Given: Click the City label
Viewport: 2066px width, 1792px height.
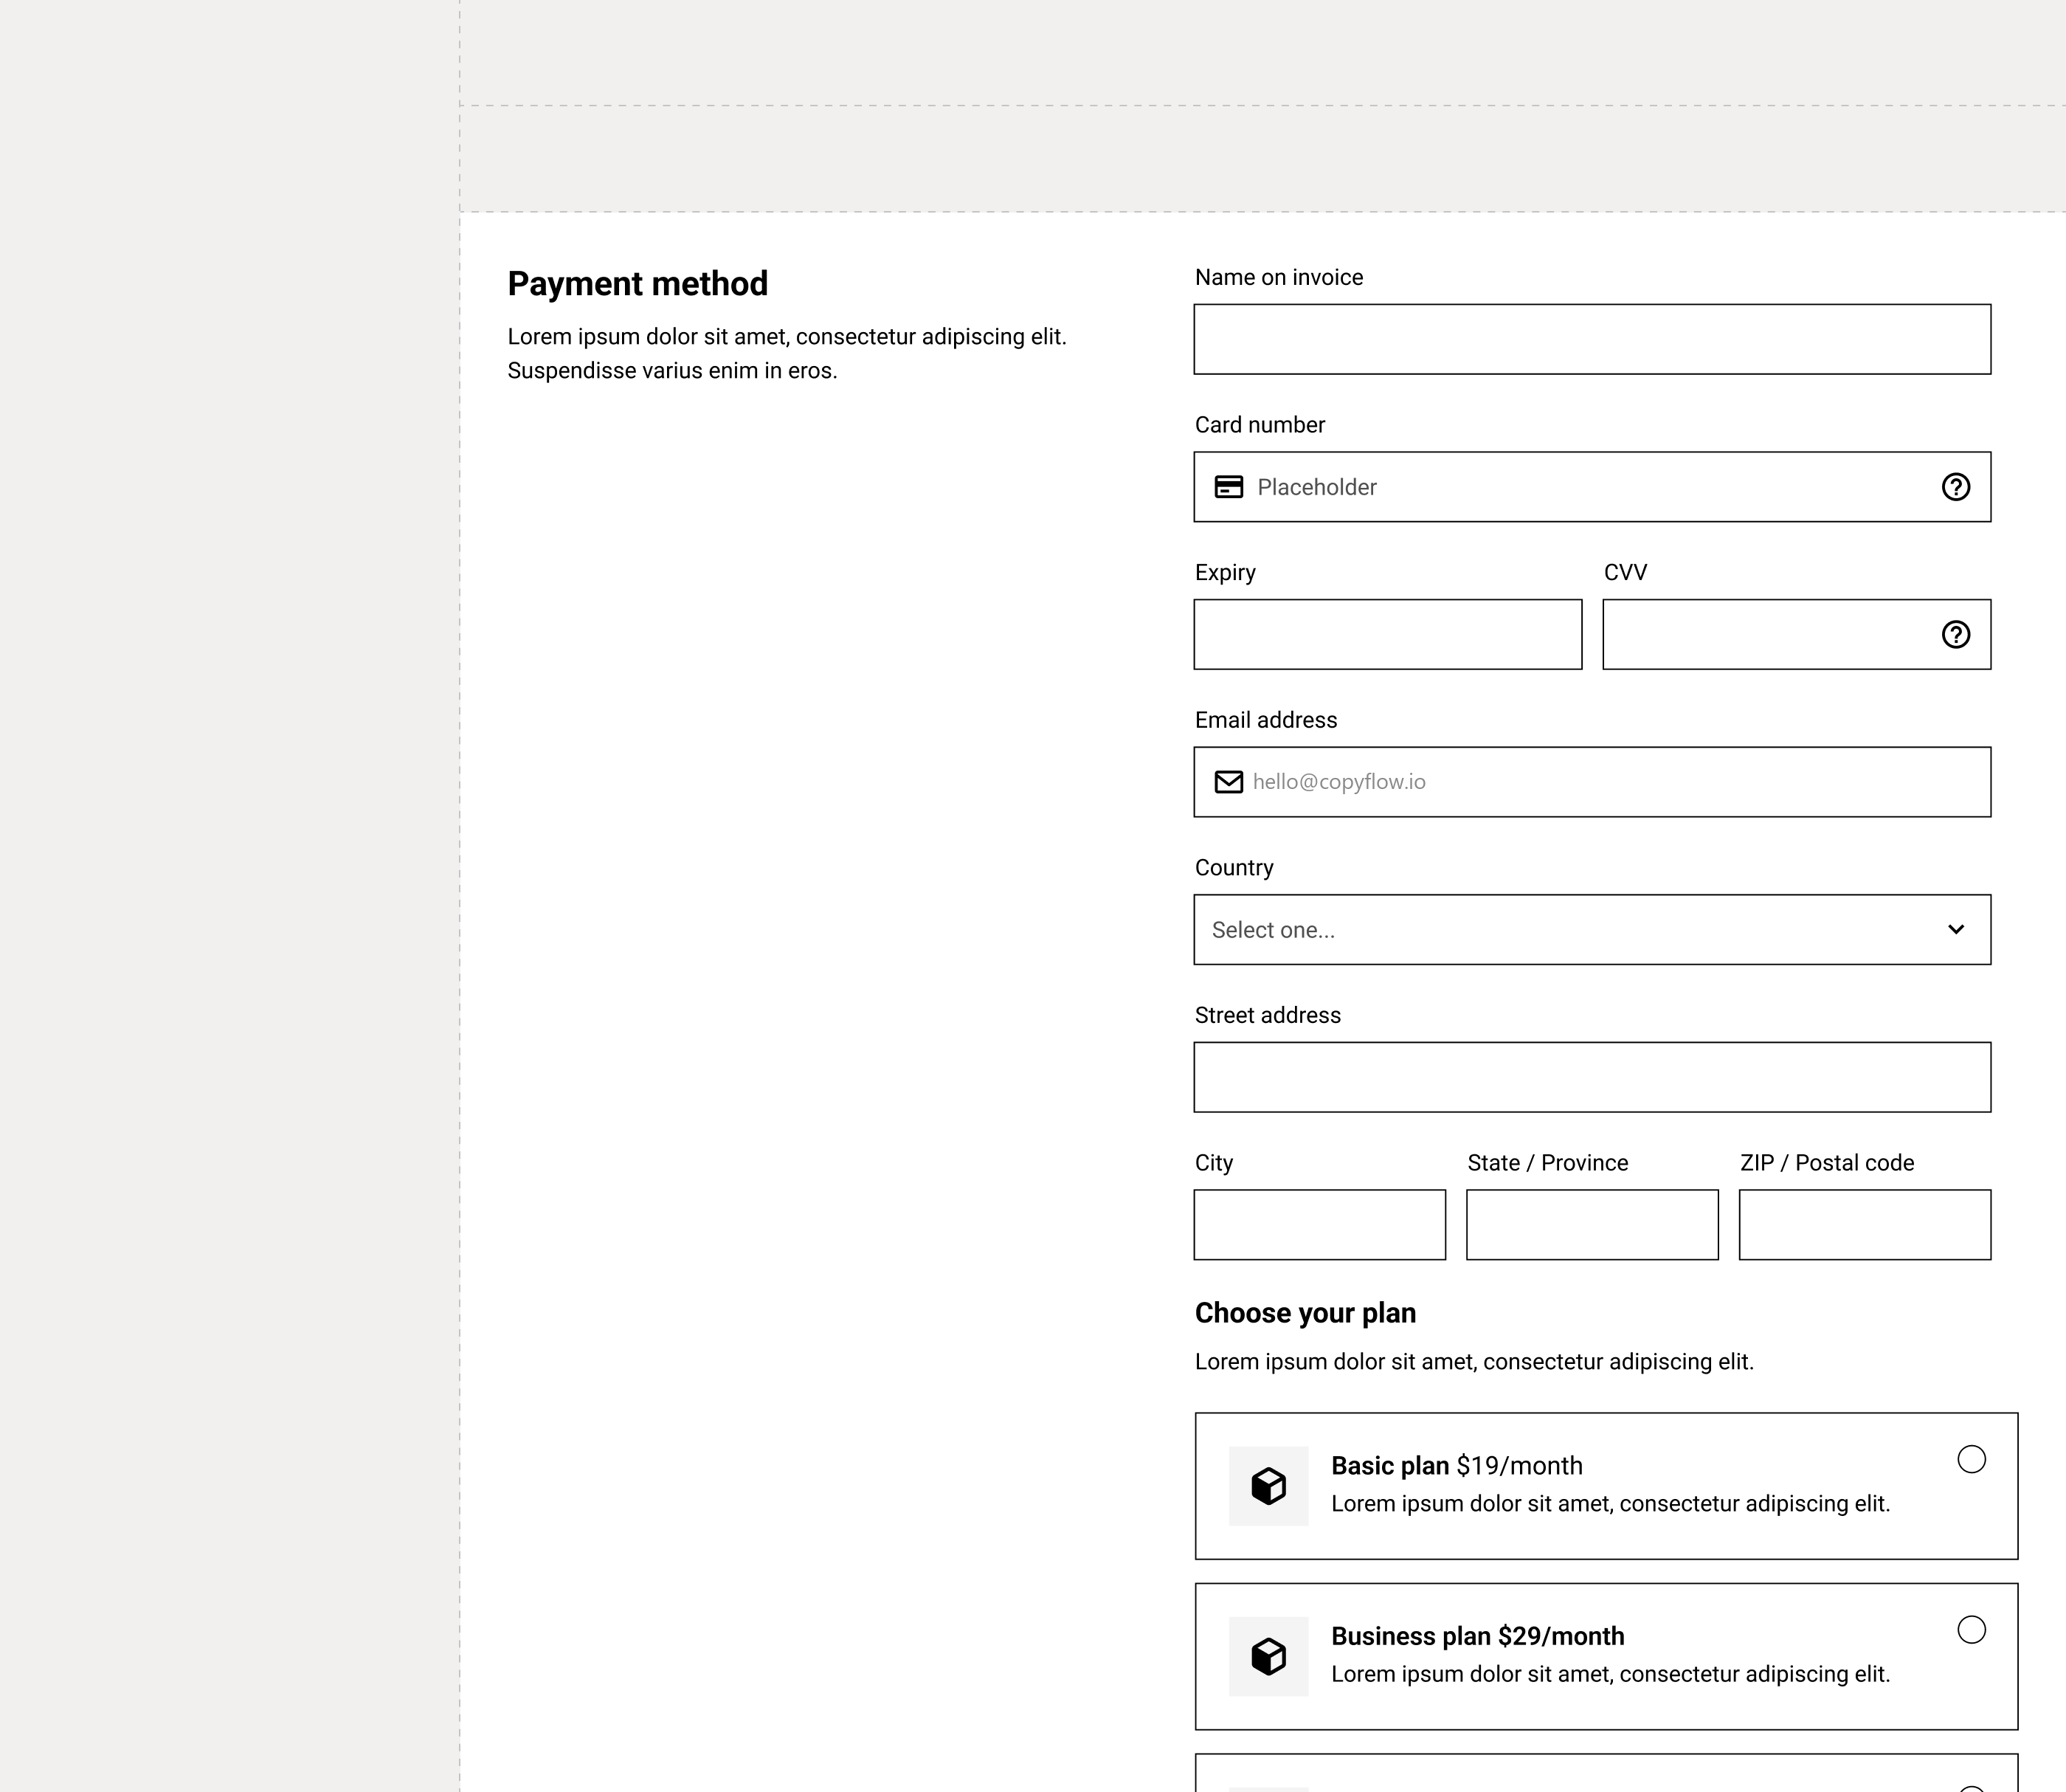Looking at the screenshot, I should (x=1214, y=1163).
